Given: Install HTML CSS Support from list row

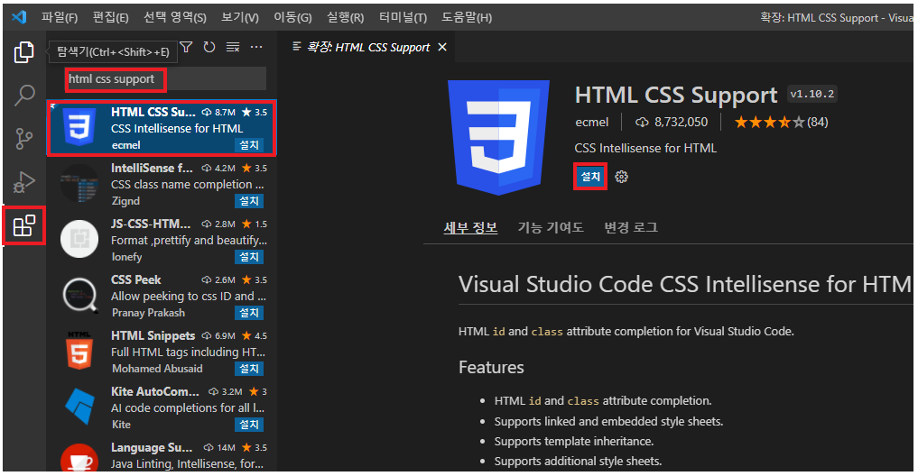Looking at the screenshot, I should coord(249,145).
